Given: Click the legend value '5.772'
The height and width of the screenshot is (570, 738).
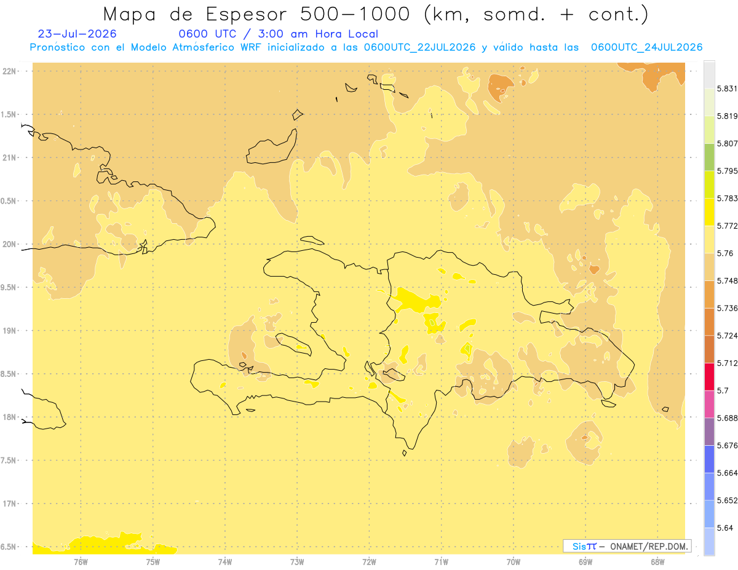Looking at the screenshot, I should coord(728,226).
